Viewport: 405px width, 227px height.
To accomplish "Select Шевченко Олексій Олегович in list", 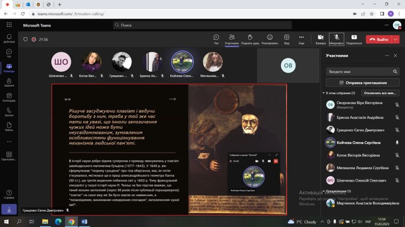I will pos(363,180).
